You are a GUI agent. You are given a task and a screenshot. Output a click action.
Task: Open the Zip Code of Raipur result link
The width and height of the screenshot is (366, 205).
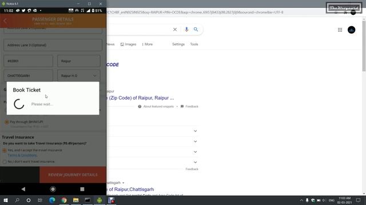point(140,98)
